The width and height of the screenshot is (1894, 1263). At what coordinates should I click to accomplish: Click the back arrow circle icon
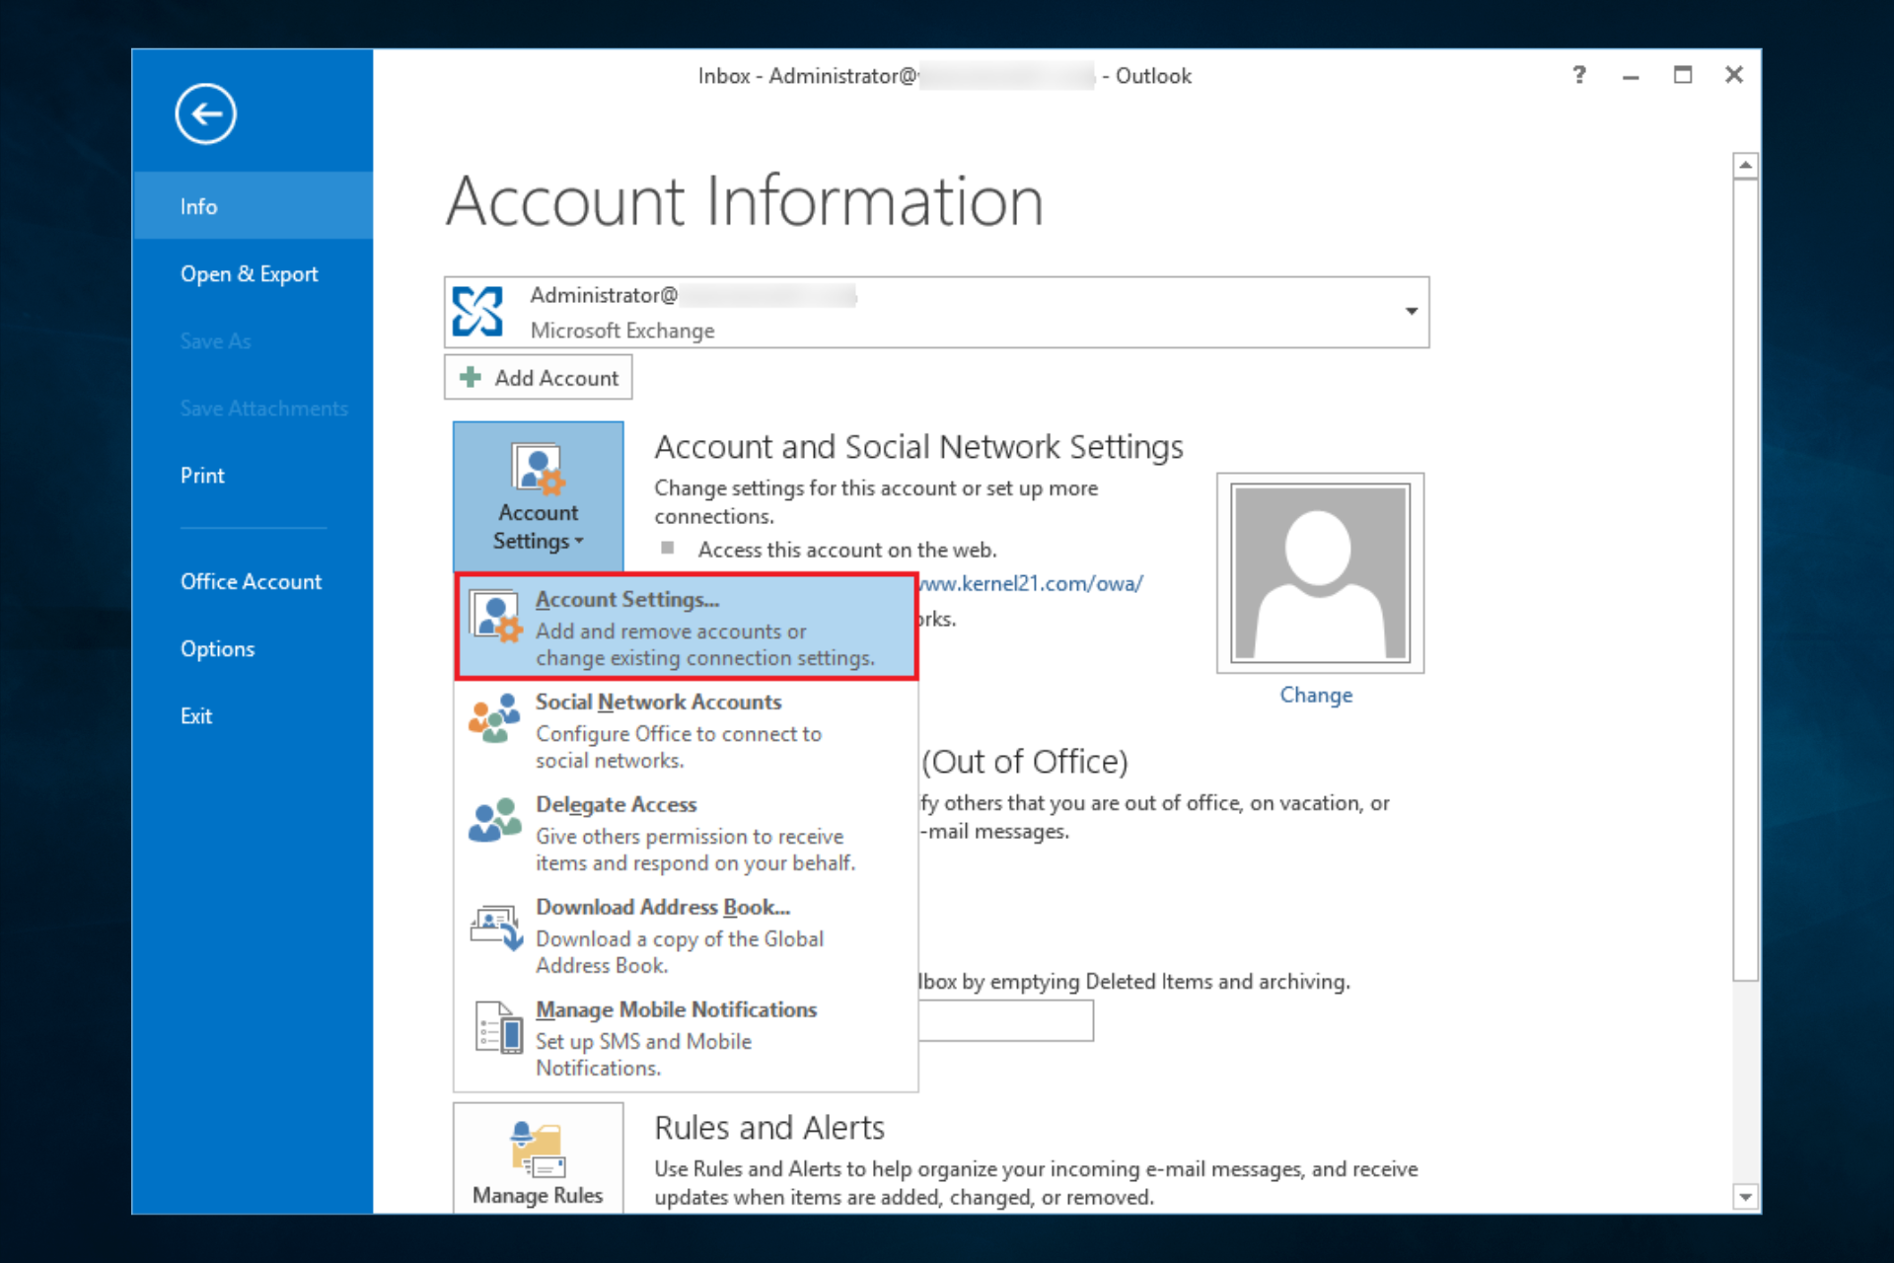tap(205, 114)
